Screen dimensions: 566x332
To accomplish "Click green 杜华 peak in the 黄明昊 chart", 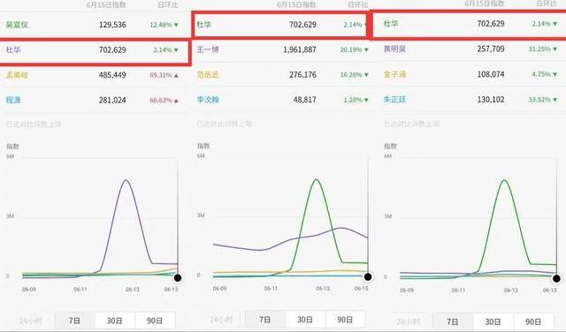I will (x=504, y=180).
